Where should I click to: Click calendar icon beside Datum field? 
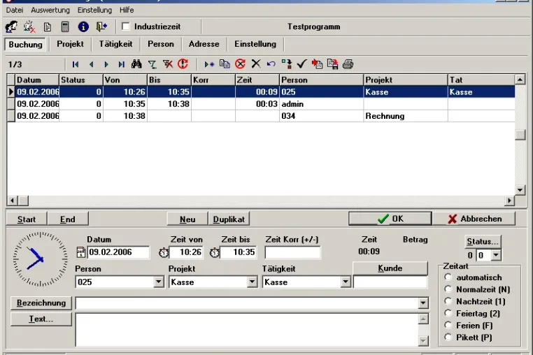pyautogui.click(x=81, y=252)
